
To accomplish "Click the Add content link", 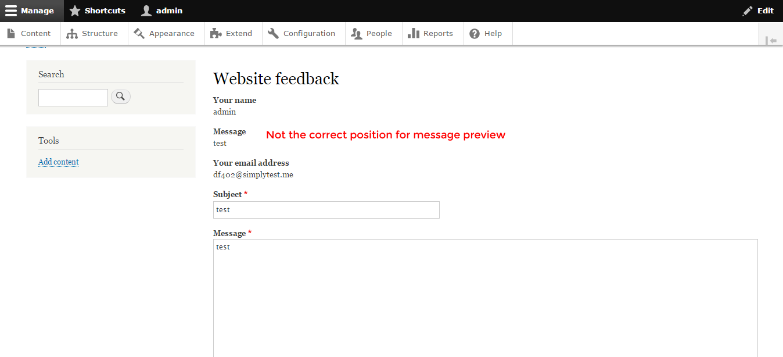I will [58, 162].
